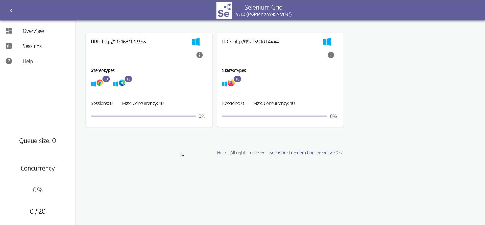Screen dimensions: 485x225
Task: Open the Software Freedom Conservancy link
Action: [x=301, y=153]
